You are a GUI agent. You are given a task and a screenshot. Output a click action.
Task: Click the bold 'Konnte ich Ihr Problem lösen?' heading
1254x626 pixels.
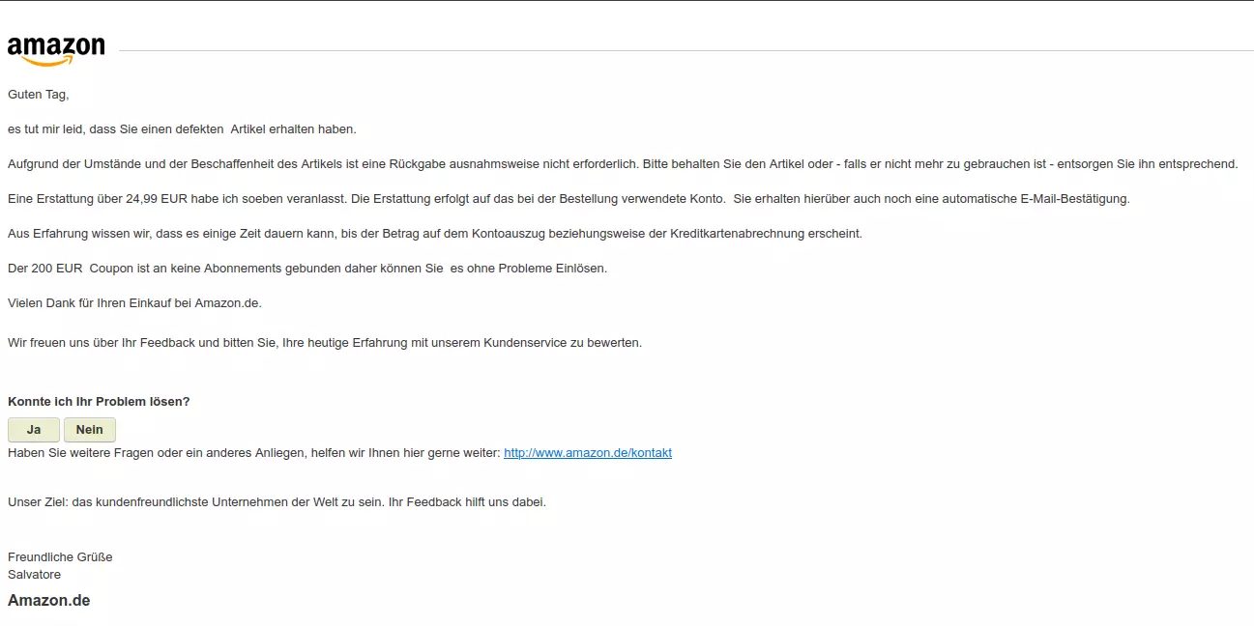point(99,402)
